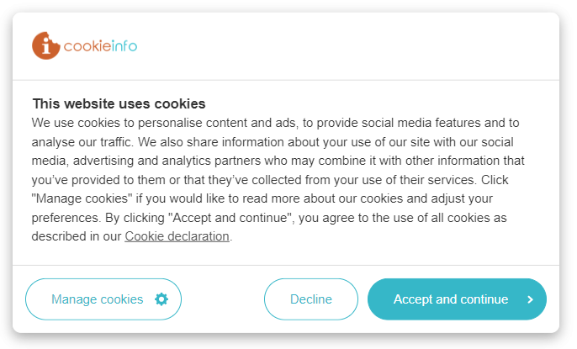Click quoted "Accept and continue" in paragraph
The height and width of the screenshot is (349, 577).
(x=230, y=218)
